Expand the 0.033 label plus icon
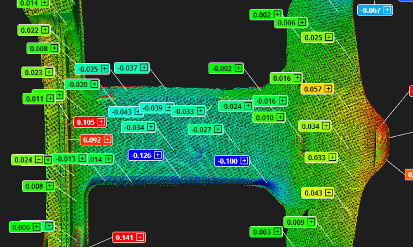This screenshot has height=247, width=413. (332, 157)
